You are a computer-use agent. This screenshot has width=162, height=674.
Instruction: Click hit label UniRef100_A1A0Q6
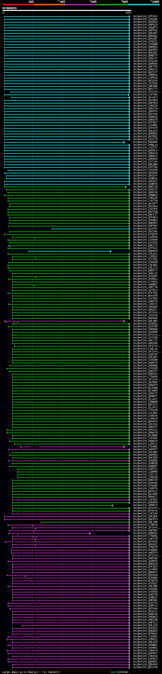(145, 483)
